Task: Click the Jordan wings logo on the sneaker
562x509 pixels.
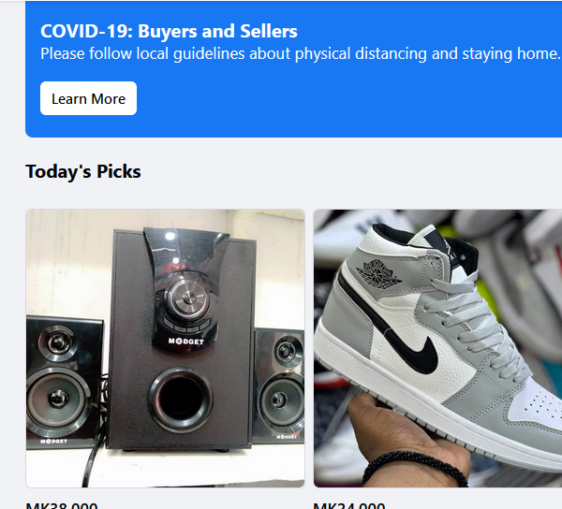Action: tap(378, 275)
